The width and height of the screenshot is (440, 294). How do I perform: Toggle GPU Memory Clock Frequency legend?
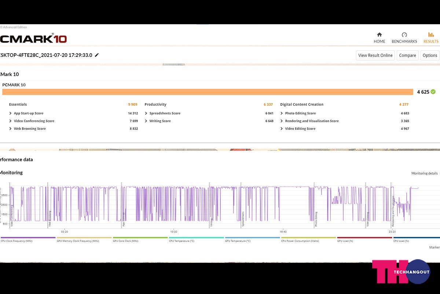84,240
